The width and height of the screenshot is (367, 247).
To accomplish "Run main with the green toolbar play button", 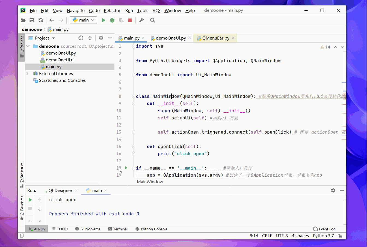I will (103, 20).
